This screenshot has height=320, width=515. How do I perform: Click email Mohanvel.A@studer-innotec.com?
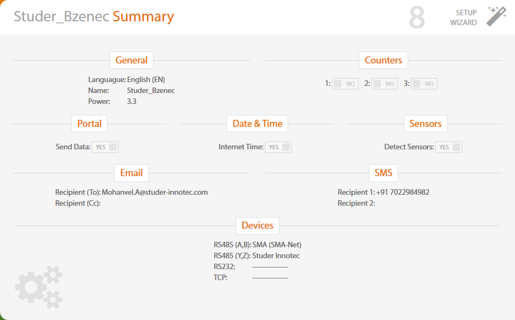[x=154, y=193]
